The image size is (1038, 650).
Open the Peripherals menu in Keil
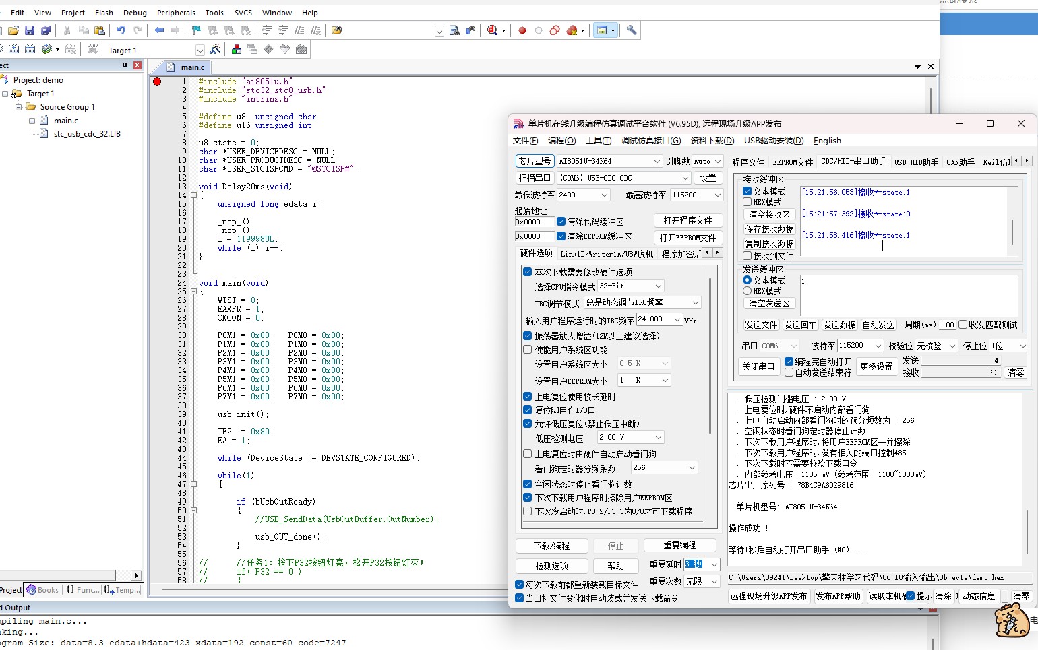point(176,13)
